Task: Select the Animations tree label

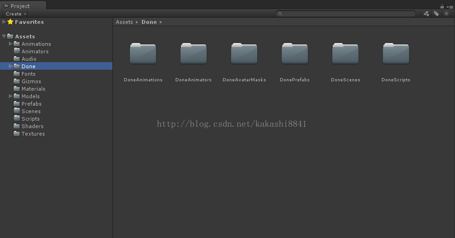Action: [x=36, y=44]
